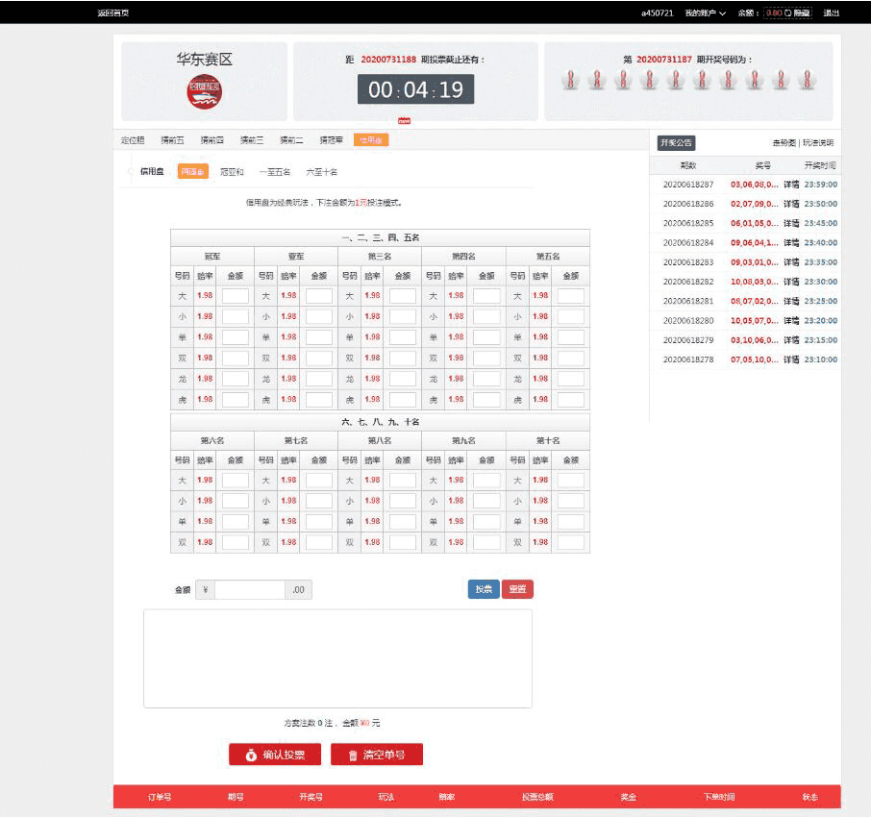Click the amount field for 第六名 大
The image size is (871, 817).
click(x=235, y=481)
